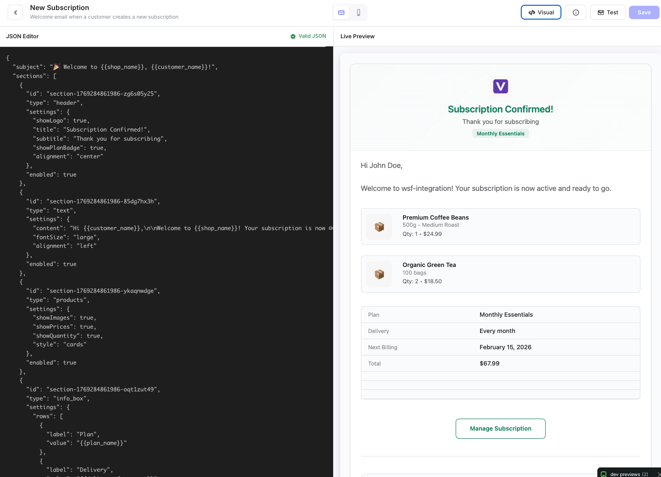Open the dev previews widget

coord(629,474)
